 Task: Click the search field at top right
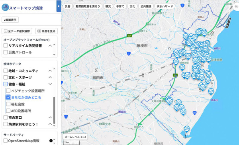(x=236, y=6)
